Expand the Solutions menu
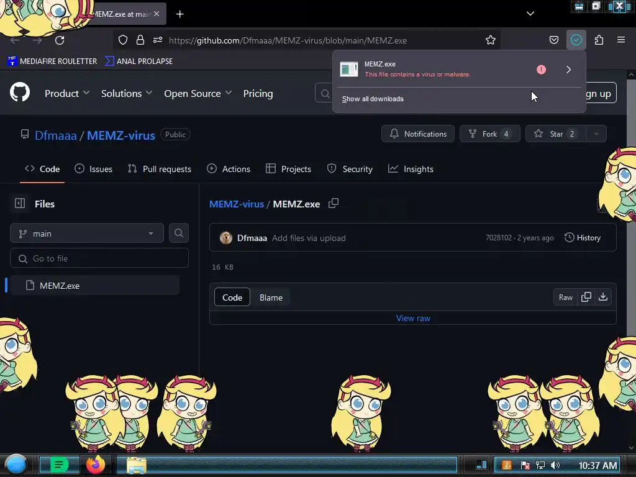The image size is (636, 477). tap(127, 93)
